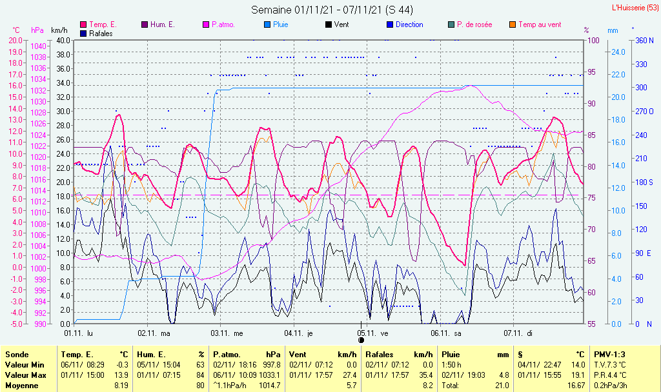
Task: Pick the blue Direction legend swatch
Action: click(390, 25)
